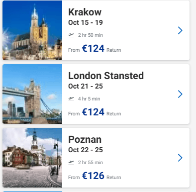Viewport: 196px width, 192px height.
Task: Open London Stansted deal via right chevron
Action: [x=180, y=94]
